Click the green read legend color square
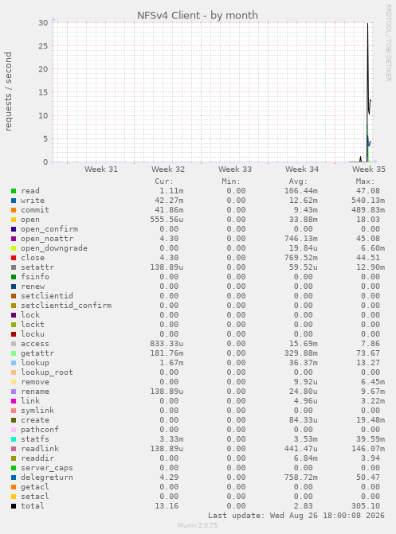Viewport: 396px width, 534px height. (x=14, y=191)
